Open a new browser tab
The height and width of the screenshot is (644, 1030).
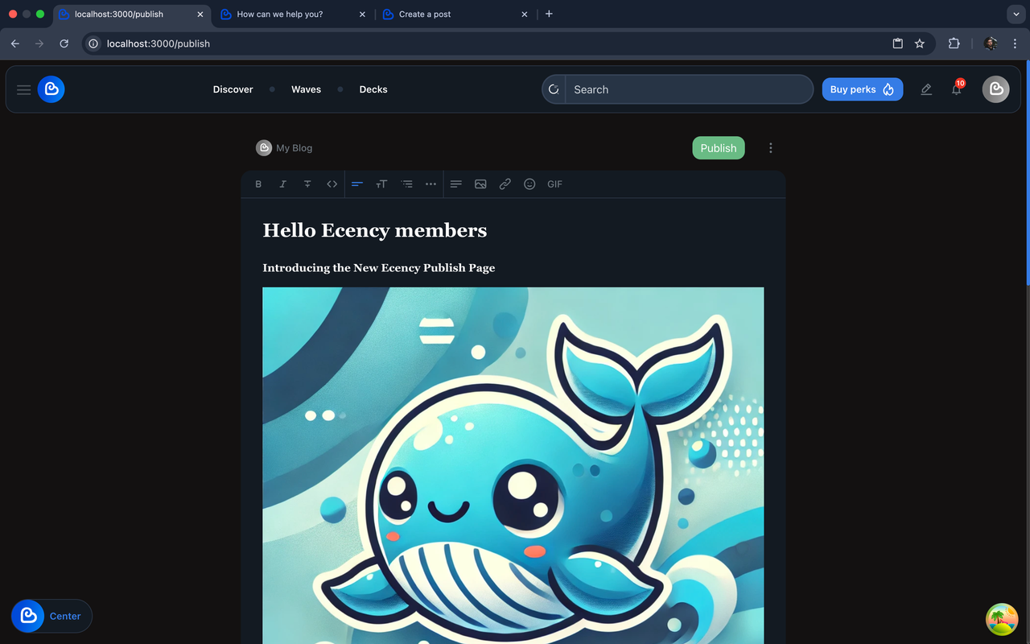(549, 14)
